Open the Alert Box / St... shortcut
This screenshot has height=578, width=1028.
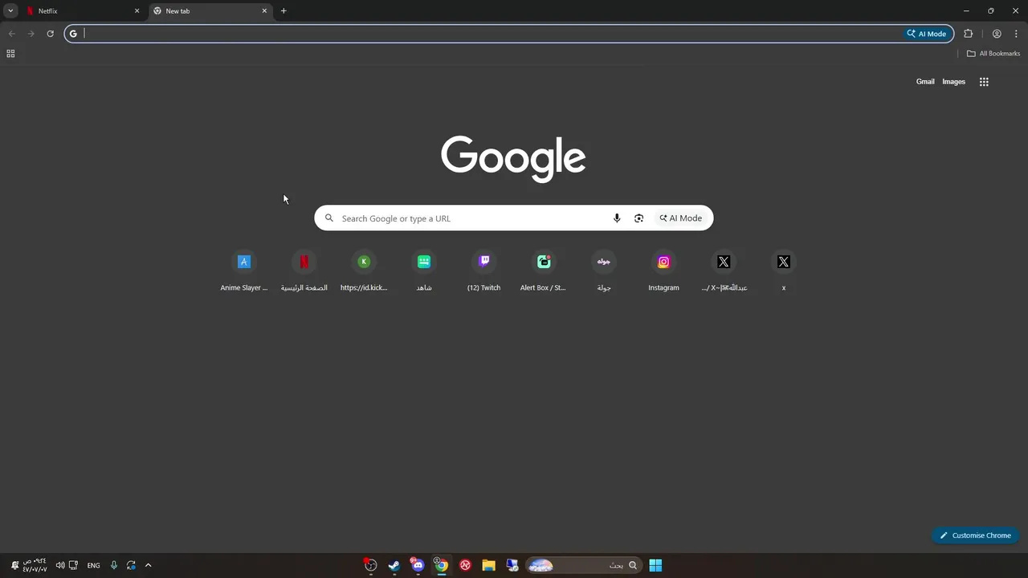click(x=544, y=271)
